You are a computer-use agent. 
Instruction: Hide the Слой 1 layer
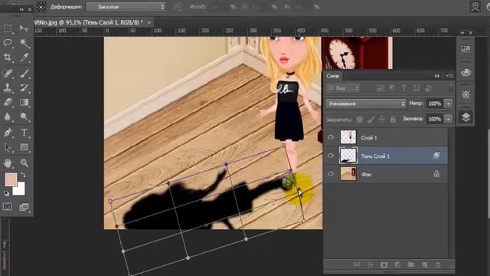(x=331, y=137)
